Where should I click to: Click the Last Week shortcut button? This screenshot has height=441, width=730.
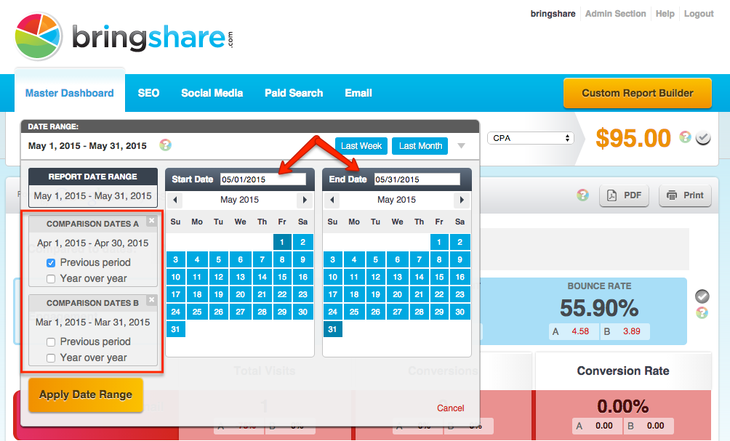coord(361,146)
